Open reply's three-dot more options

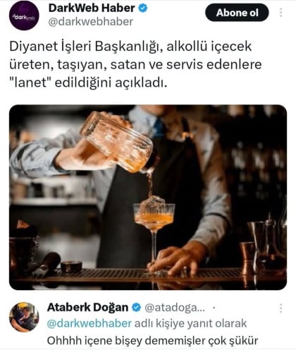(280, 308)
